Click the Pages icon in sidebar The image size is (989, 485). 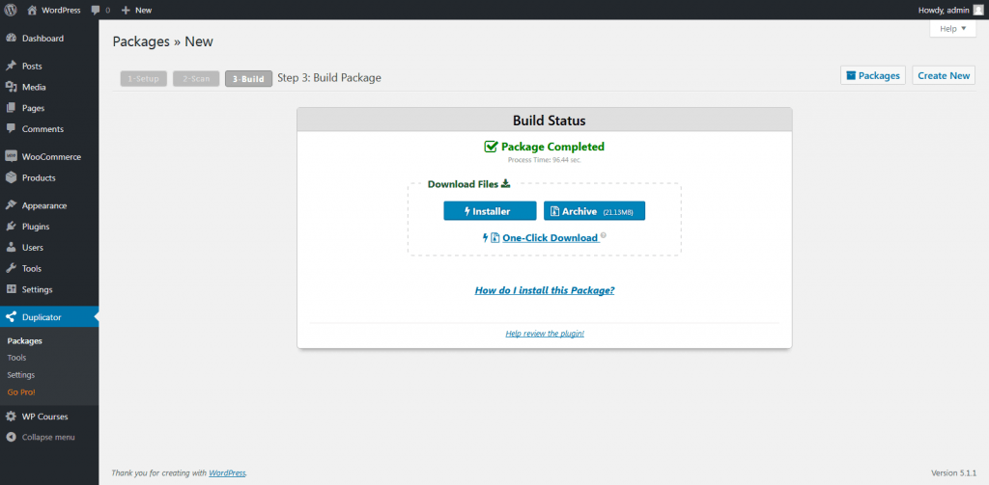click(x=11, y=108)
